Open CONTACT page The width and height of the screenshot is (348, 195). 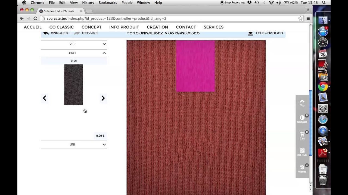(186, 27)
